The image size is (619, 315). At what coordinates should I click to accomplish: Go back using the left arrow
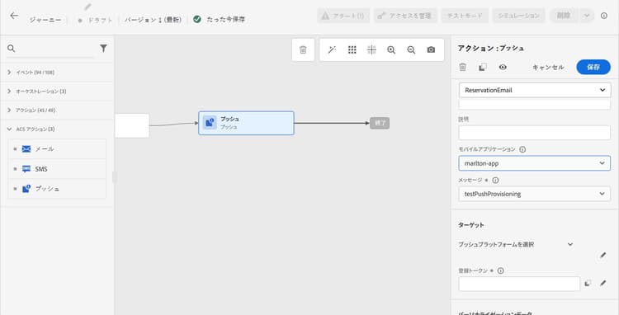click(x=14, y=16)
